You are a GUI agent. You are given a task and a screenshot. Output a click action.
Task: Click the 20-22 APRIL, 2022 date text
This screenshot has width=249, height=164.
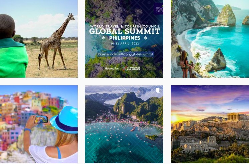click(x=125, y=44)
